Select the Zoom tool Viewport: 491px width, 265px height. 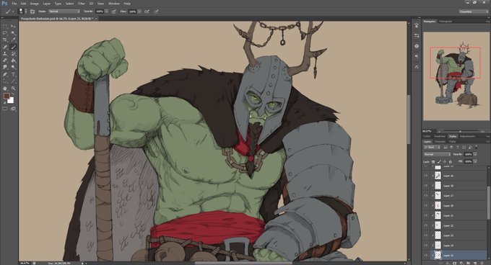13,89
